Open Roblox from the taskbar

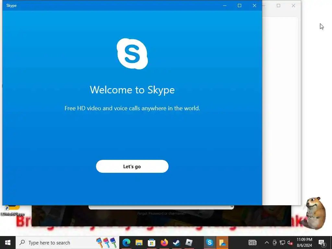(x=189, y=243)
